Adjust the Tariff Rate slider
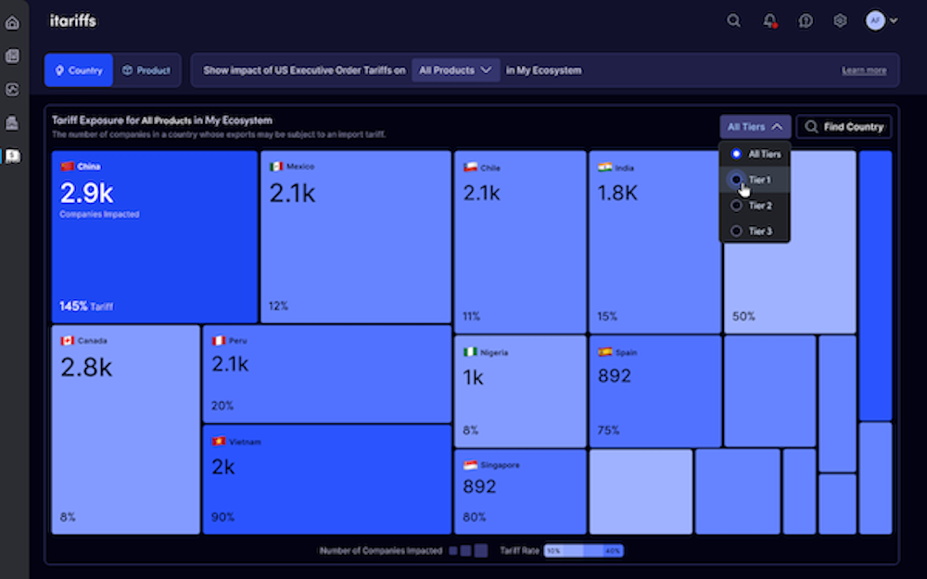The image size is (927, 579). click(x=584, y=550)
